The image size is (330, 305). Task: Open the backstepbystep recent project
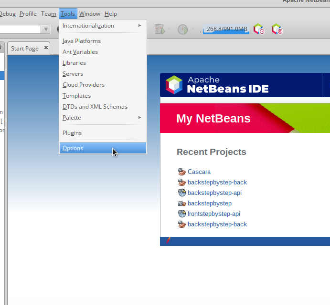click(x=210, y=203)
